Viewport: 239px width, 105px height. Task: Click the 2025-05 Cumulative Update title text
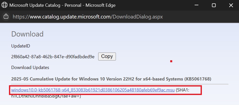click(95, 79)
